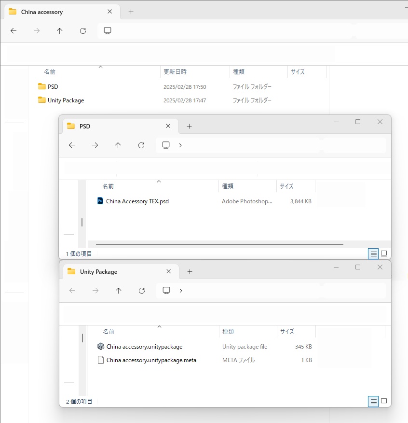This screenshot has height=423, width=408.
Task: Go up one level in Unity Package window
Action: (119, 291)
